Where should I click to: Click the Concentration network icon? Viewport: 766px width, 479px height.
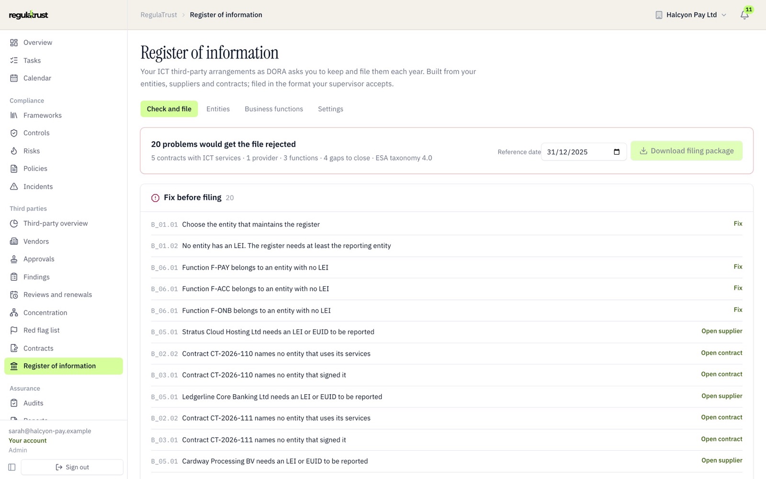click(x=14, y=313)
